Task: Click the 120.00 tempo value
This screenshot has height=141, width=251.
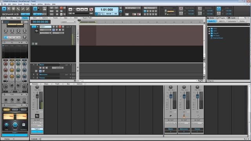Action: 109,14
